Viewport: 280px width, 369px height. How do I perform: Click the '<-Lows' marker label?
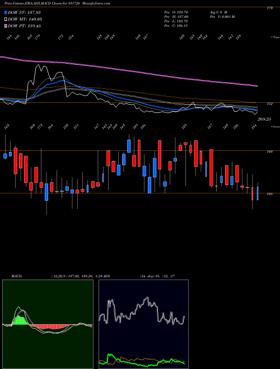pyautogui.click(x=275, y=126)
